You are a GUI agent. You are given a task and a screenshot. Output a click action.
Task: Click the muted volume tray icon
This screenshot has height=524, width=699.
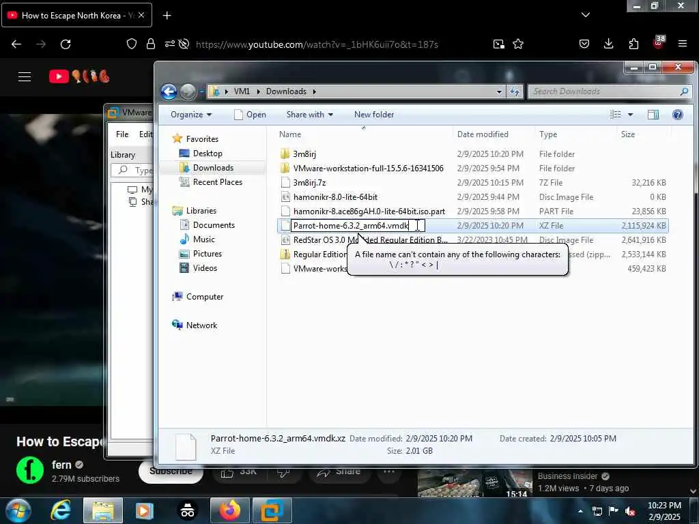pos(630,511)
